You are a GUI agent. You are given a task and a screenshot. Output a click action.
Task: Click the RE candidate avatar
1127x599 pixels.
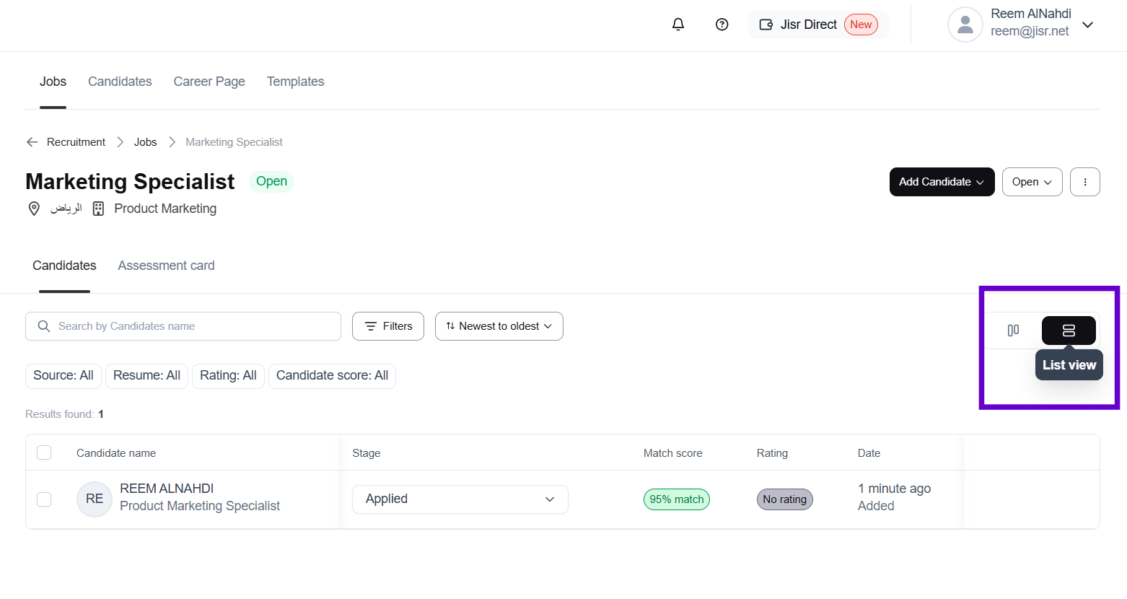[95, 499]
